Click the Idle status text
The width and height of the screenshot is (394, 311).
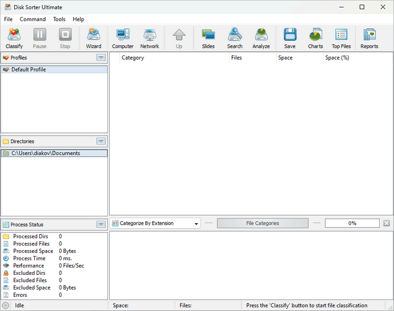[19, 305]
